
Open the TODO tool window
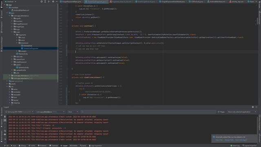click(x=32, y=146)
